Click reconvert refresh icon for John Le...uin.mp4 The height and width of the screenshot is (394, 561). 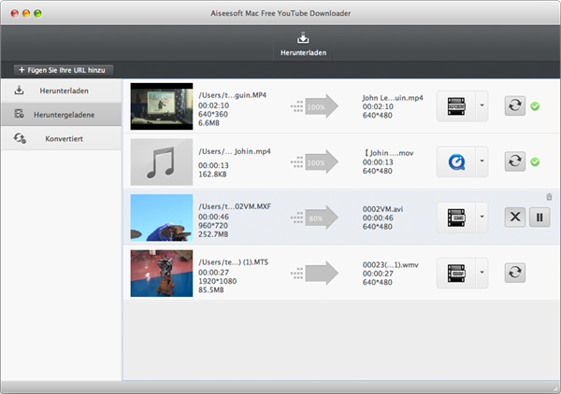[515, 106]
